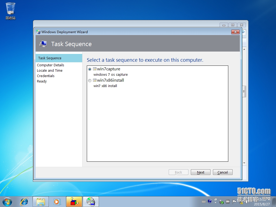Switch to the deployment disc taskbar app
This screenshot has width=276, height=207.
(91, 202)
